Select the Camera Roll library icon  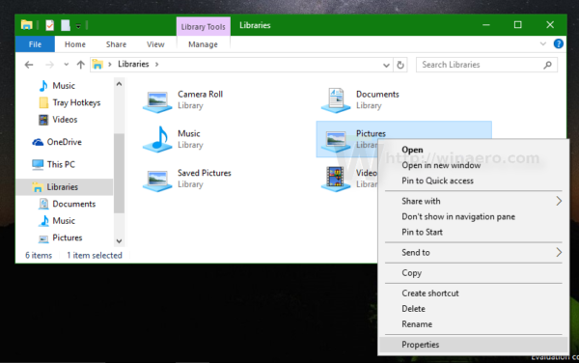tap(157, 100)
